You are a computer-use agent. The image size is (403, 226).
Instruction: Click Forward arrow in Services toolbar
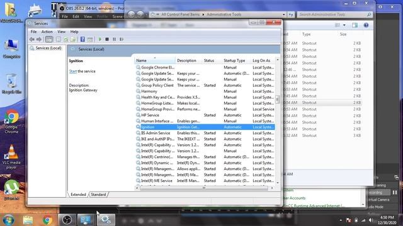click(39, 39)
